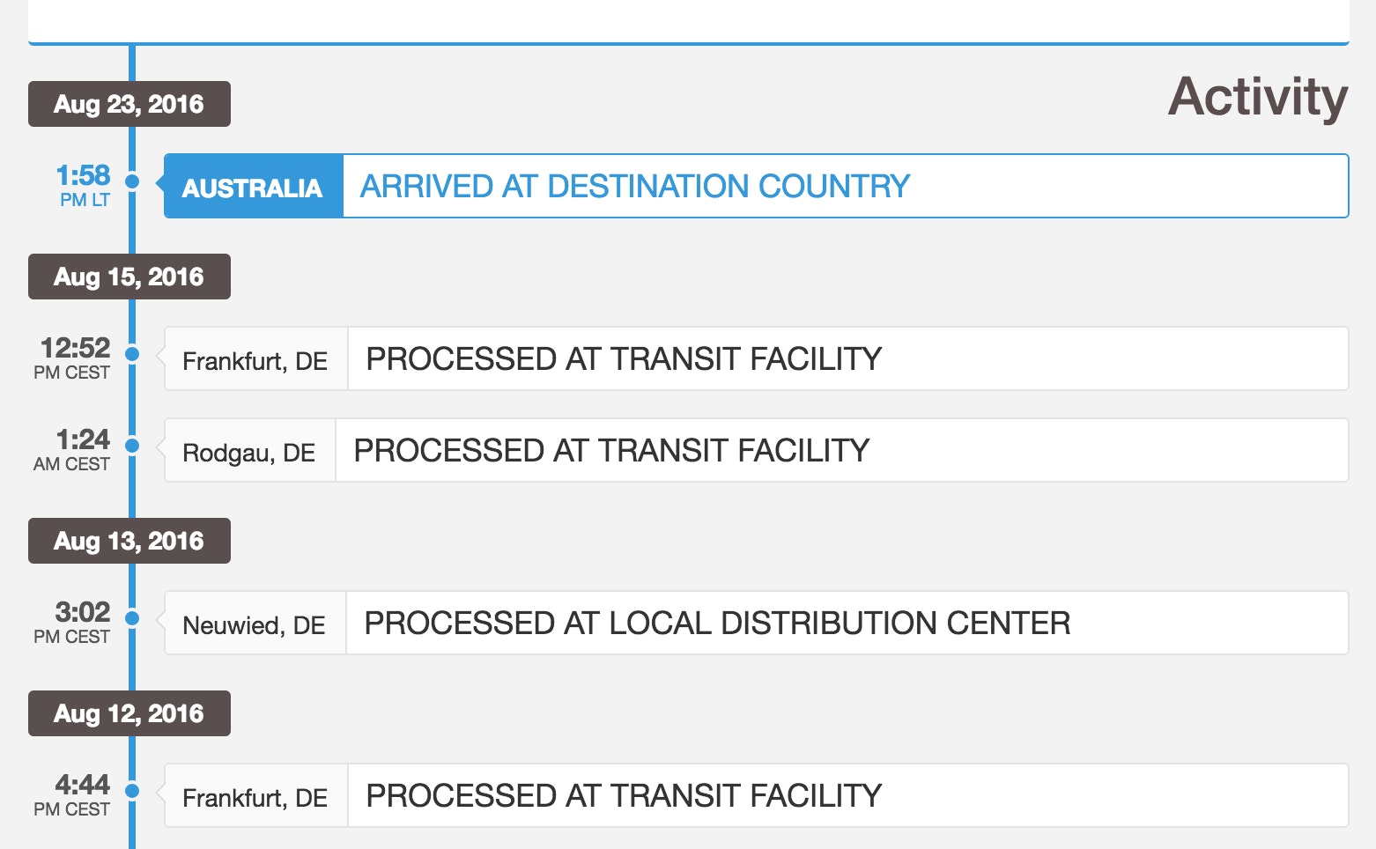Click the 12:52 PM CEST timestamp
The height and width of the screenshot is (849, 1376).
[74, 358]
